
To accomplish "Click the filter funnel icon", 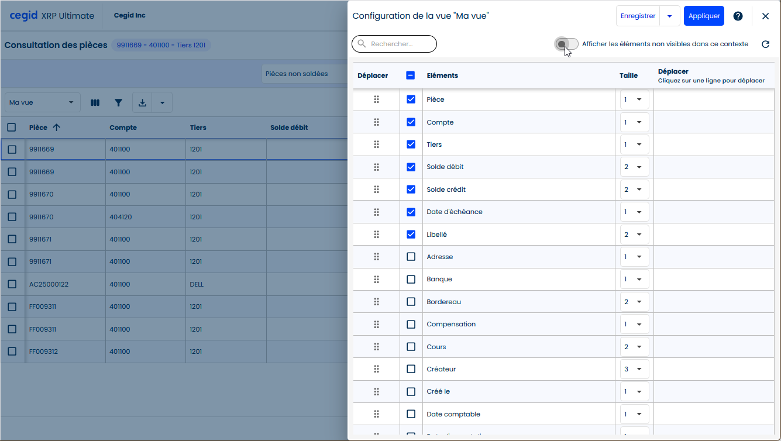I will (x=119, y=103).
